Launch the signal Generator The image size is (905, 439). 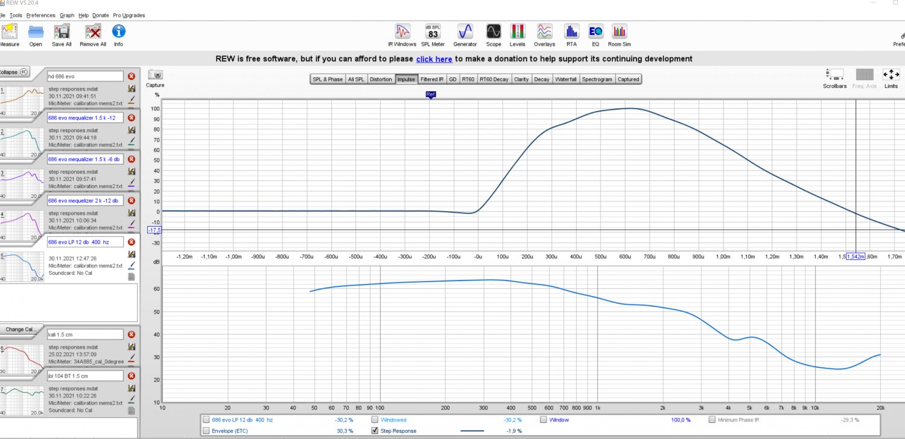465,31
